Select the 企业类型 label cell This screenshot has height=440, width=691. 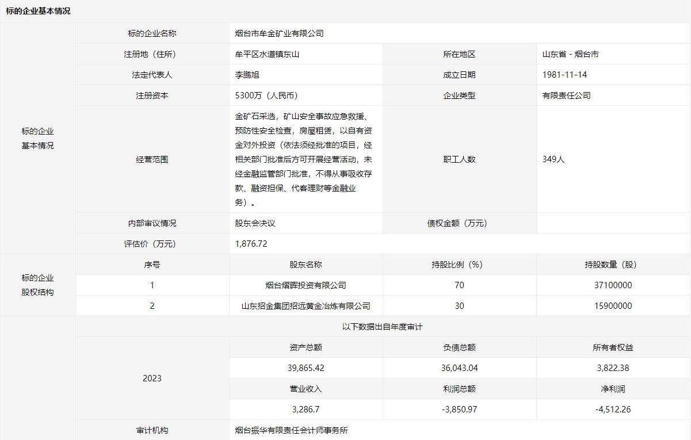[x=459, y=95]
